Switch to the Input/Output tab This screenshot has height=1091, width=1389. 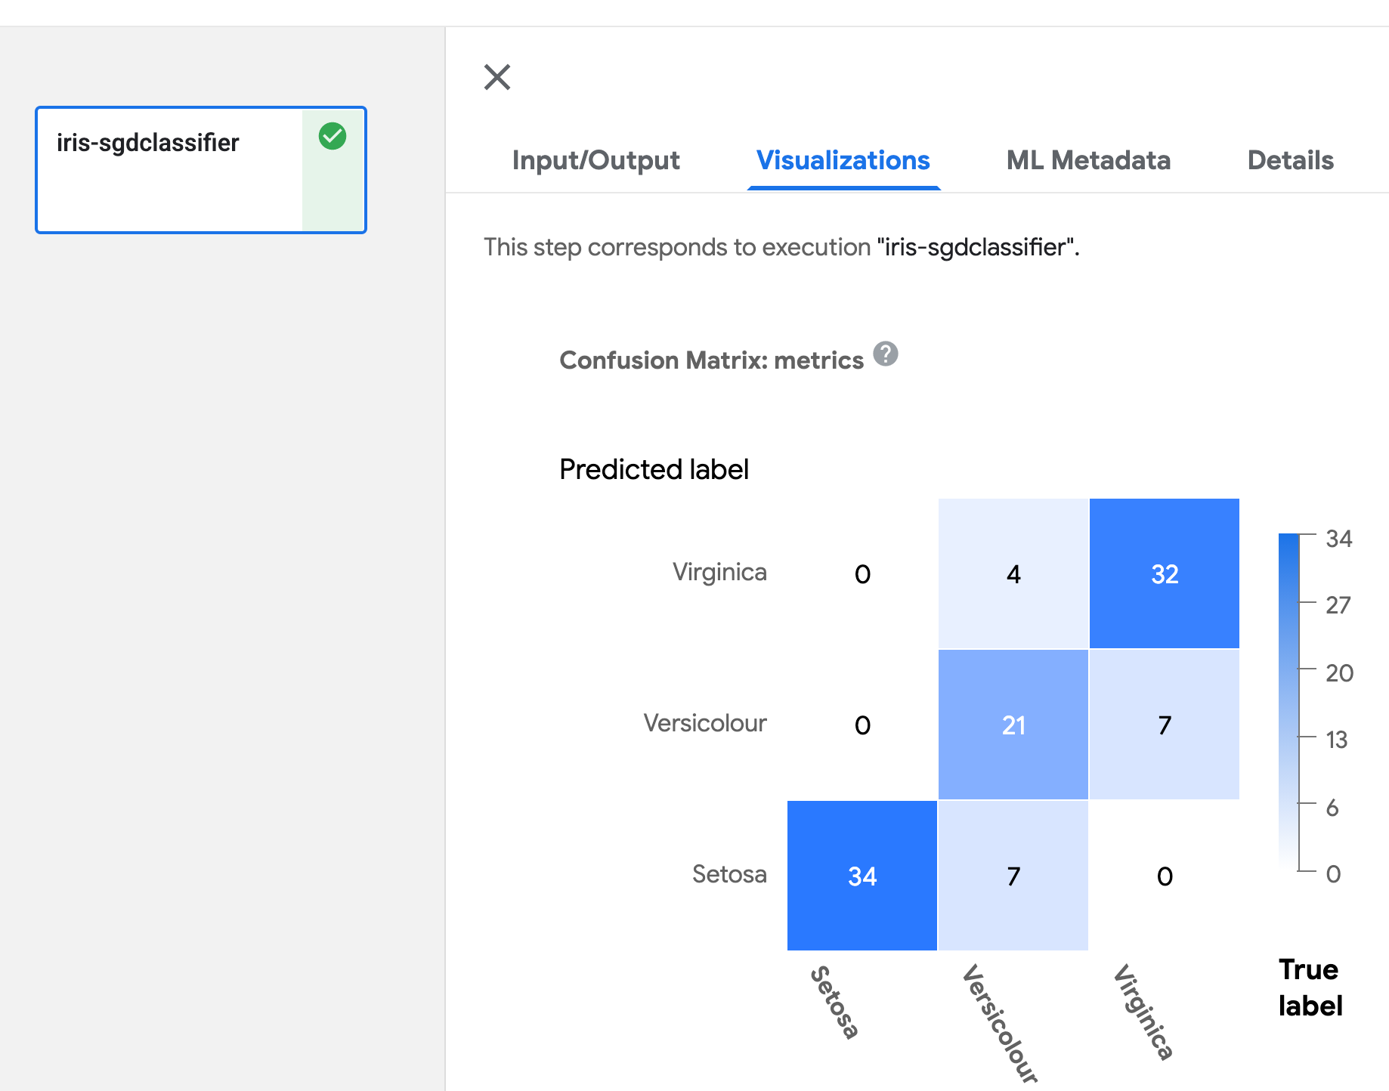point(596,160)
